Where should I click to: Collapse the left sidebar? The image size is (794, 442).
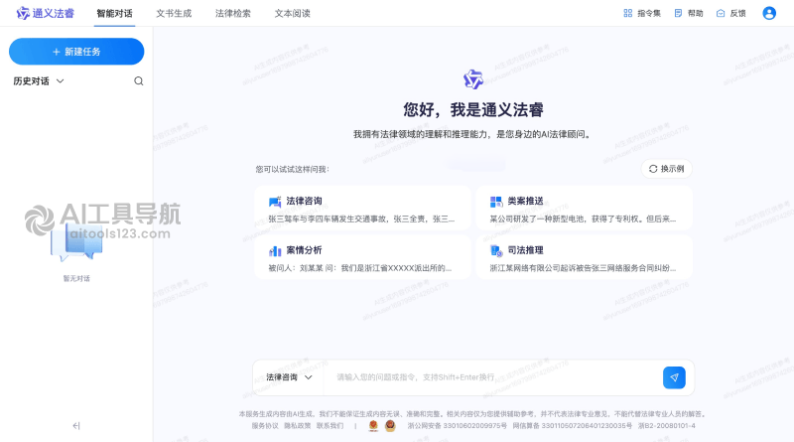coord(76,426)
